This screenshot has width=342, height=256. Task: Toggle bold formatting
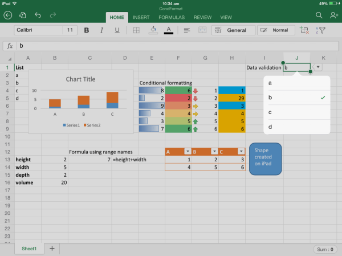click(x=87, y=30)
